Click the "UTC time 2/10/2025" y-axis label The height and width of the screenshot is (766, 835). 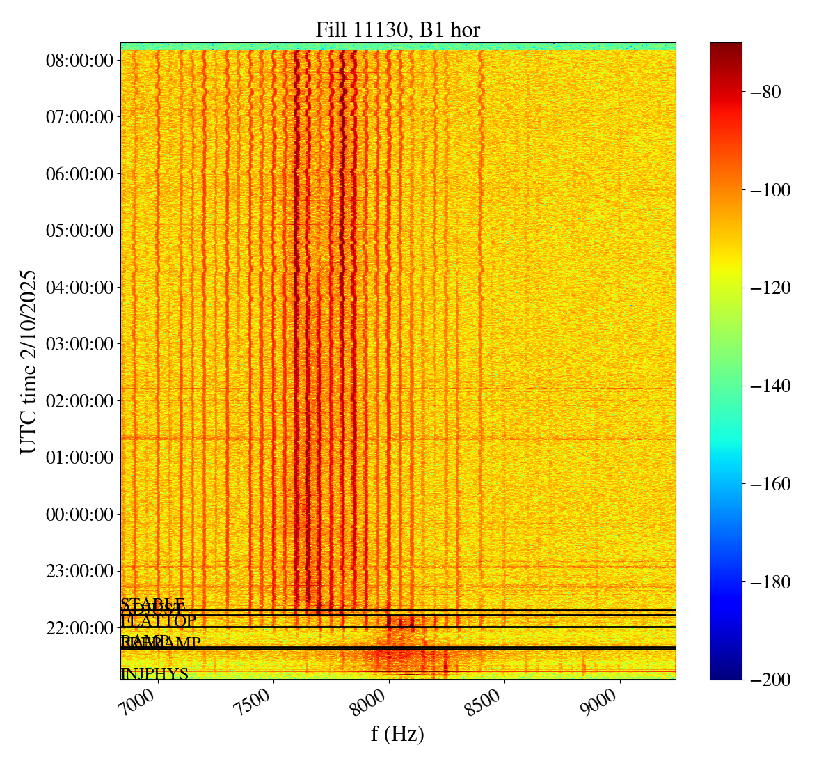click(x=29, y=361)
